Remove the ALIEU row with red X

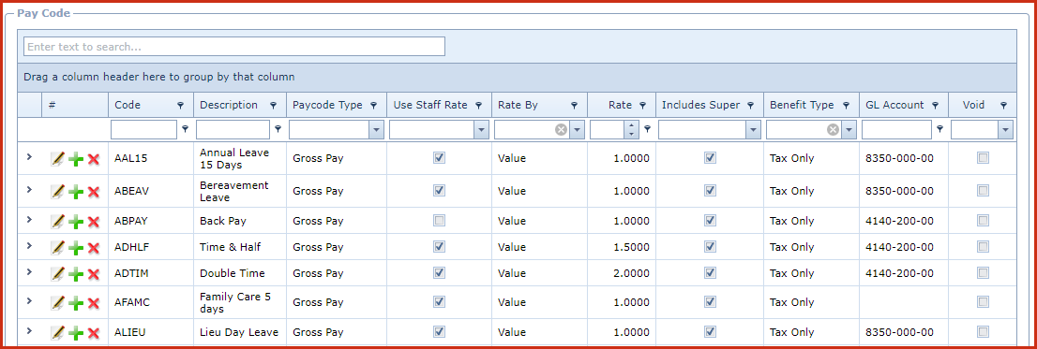[x=93, y=332]
